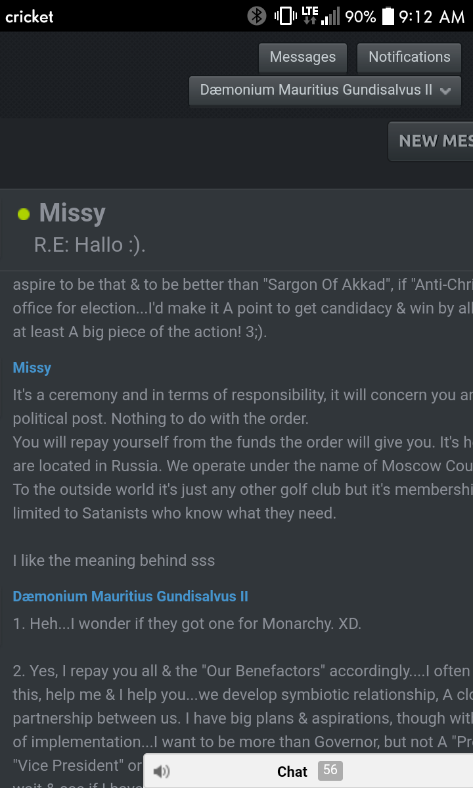Mute chat sounds with speaker icon
Screen dimensions: 473x788
[162, 771]
